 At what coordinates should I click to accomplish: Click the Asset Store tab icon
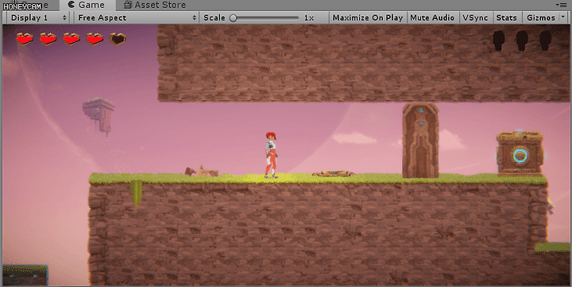127,5
